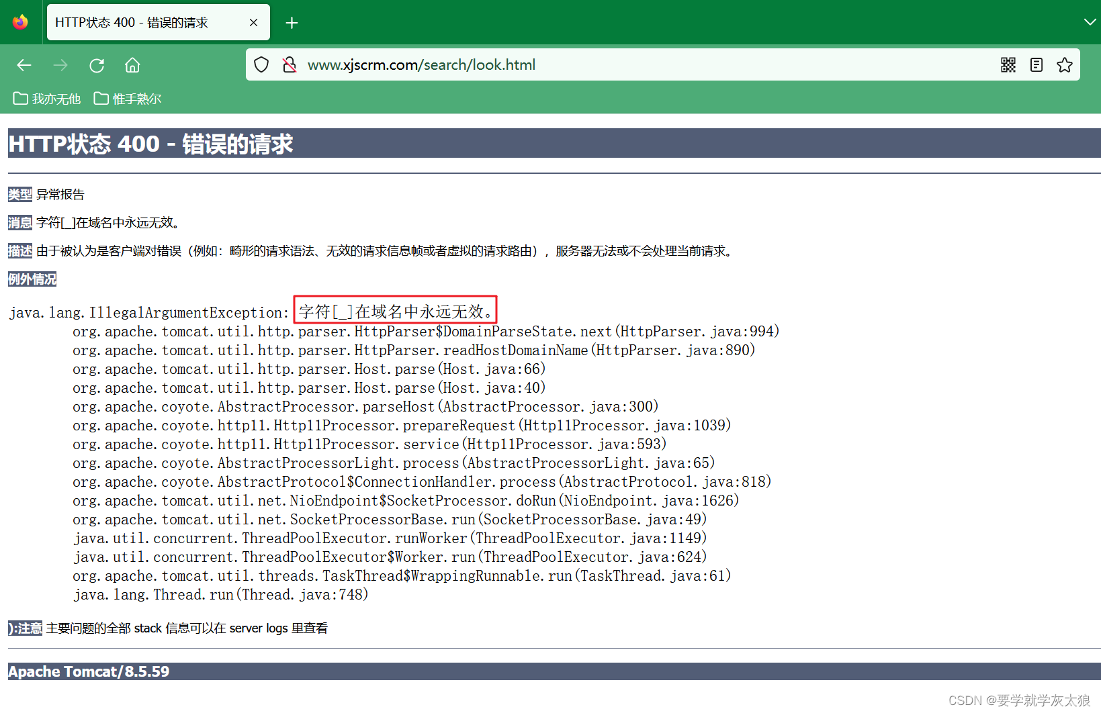Click the 消息 label
Screen dimensions: 1101x713
pyautogui.click(x=20, y=223)
